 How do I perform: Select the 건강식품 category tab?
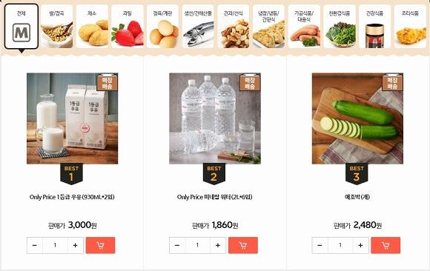coord(375,27)
